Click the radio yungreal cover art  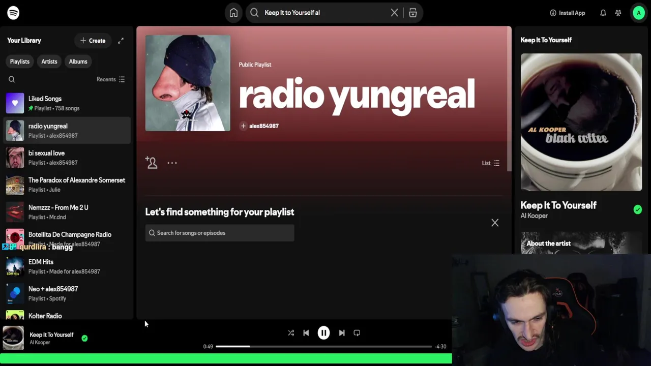click(x=188, y=83)
